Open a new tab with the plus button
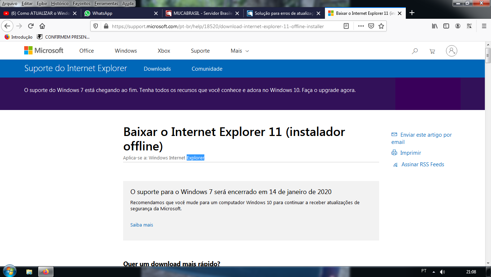Image resolution: width=491 pixels, height=277 pixels. (x=412, y=13)
